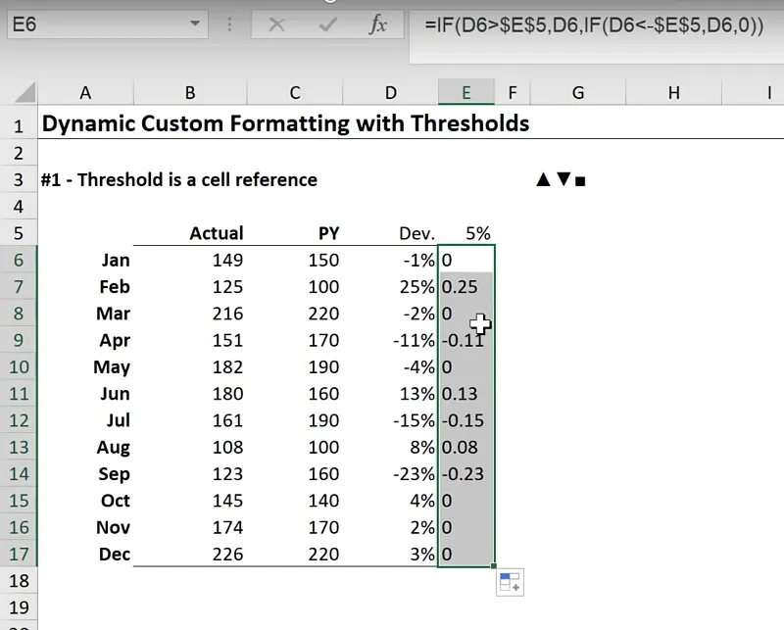Select column D header
Viewport: 784px width, 630px height.
click(x=391, y=93)
